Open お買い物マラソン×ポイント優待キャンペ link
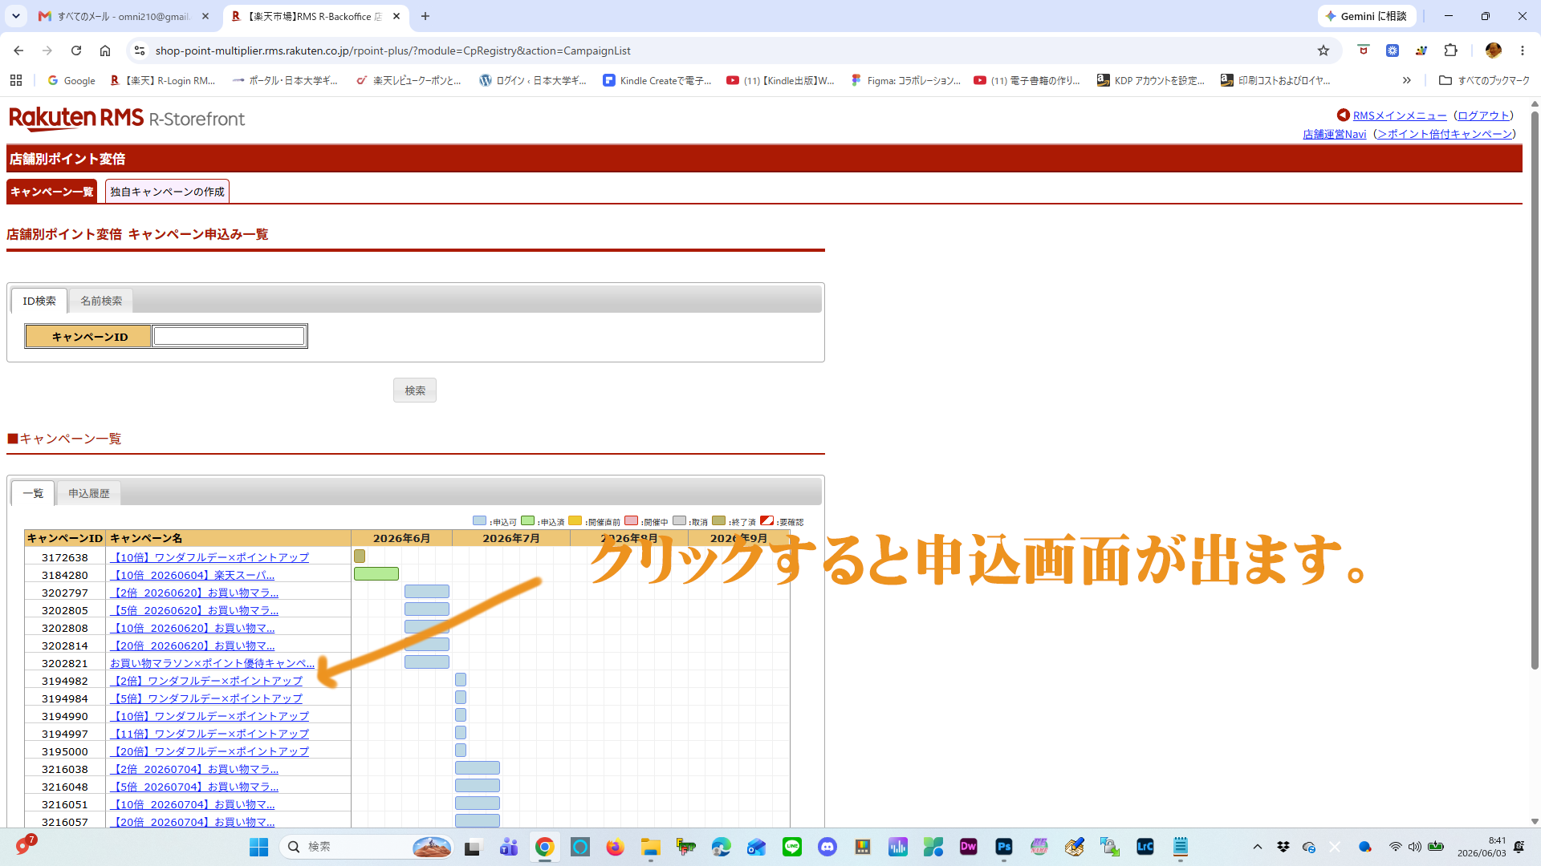Viewport: 1541px width, 866px height. click(212, 663)
